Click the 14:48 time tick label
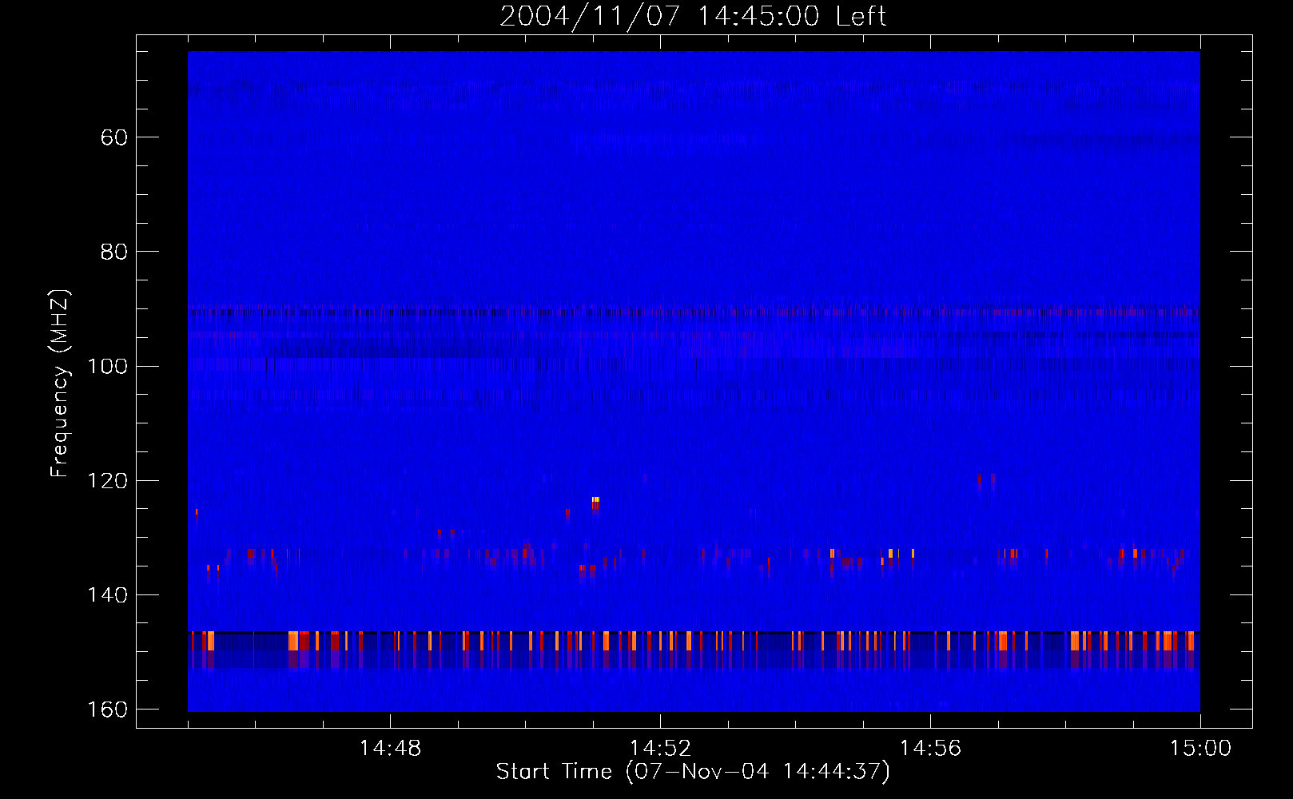 390,749
